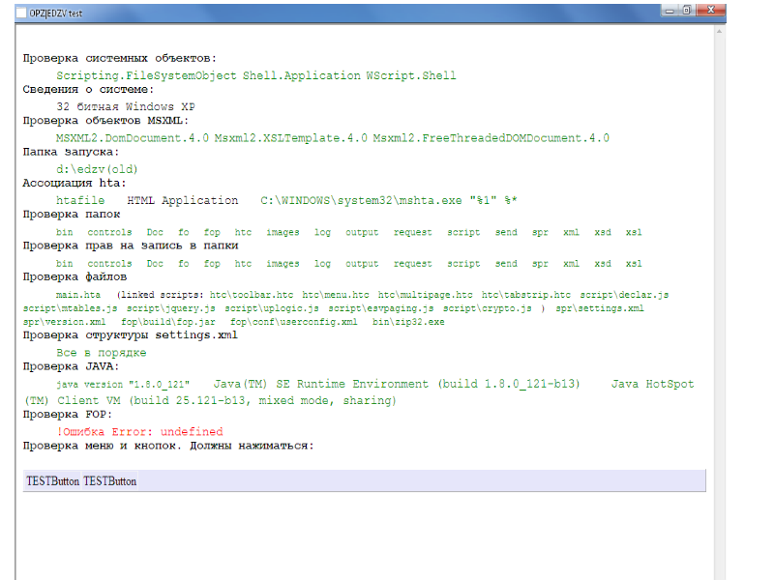Click 'htc\toolbar.htc' linked script
The width and height of the screenshot is (774, 580).
click(252, 295)
